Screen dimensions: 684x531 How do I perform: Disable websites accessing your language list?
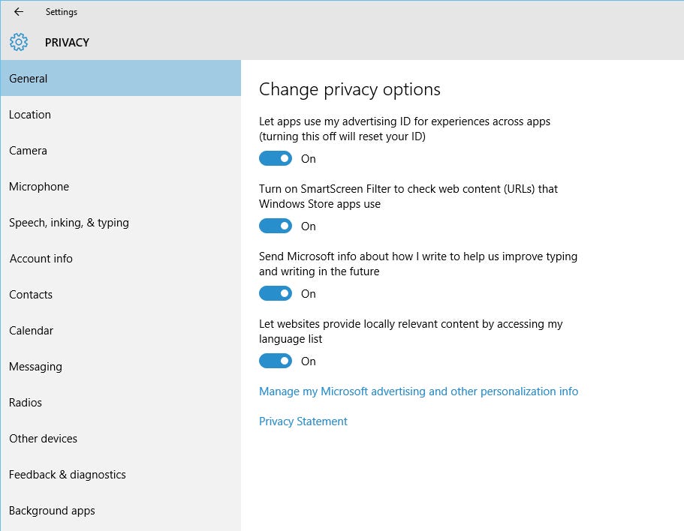[x=276, y=361]
